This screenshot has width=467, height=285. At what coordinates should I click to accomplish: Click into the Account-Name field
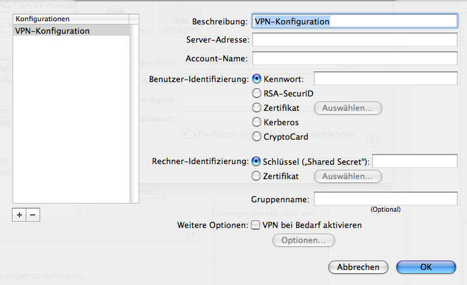pos(355,58)
